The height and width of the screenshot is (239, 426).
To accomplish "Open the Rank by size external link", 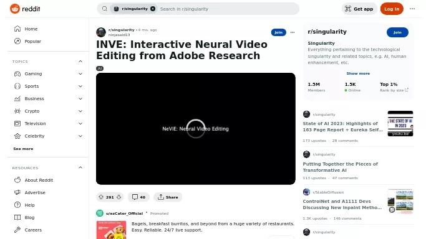I will (x=394, y=90).
